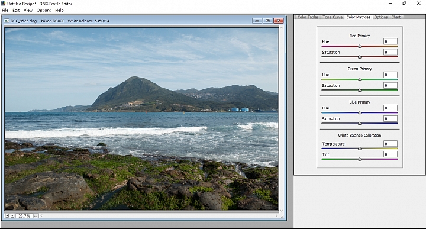Click the Green Primary Saturation slider handle

coord(360,90)
